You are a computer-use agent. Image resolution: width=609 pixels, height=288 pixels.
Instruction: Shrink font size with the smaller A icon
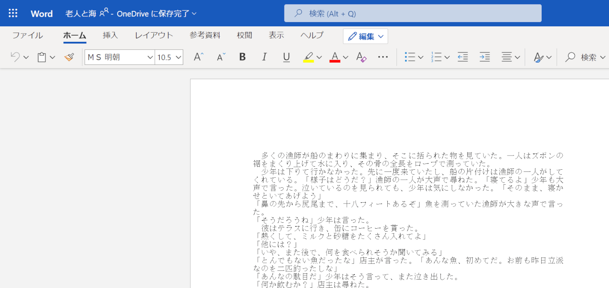221,57
